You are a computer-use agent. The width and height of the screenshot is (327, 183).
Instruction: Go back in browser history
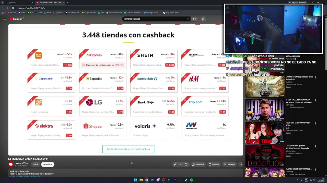coord(3,8)
